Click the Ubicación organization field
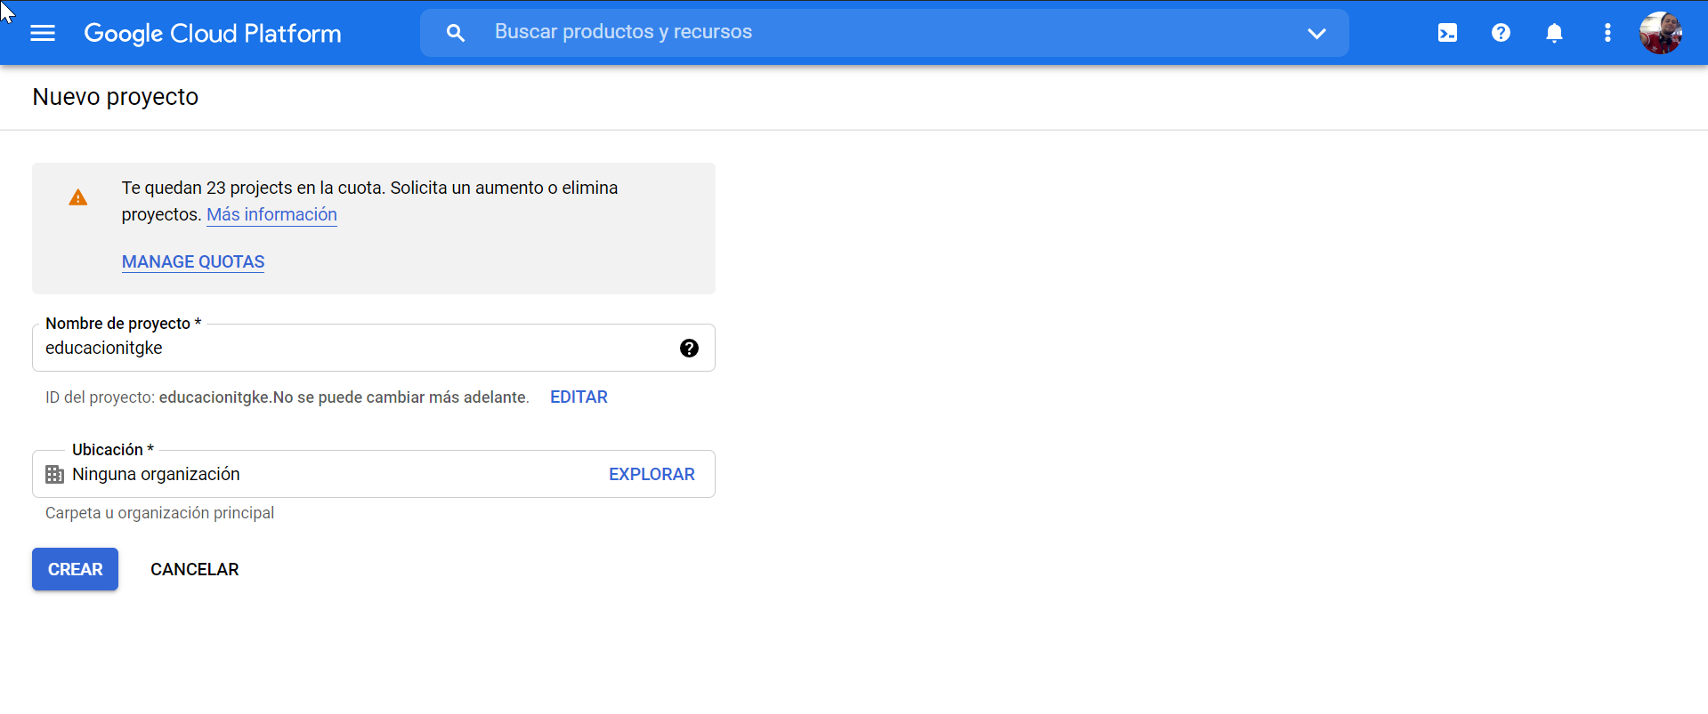Image resolution: width=1708 pixels, height=714 pixels. (374, 474)
